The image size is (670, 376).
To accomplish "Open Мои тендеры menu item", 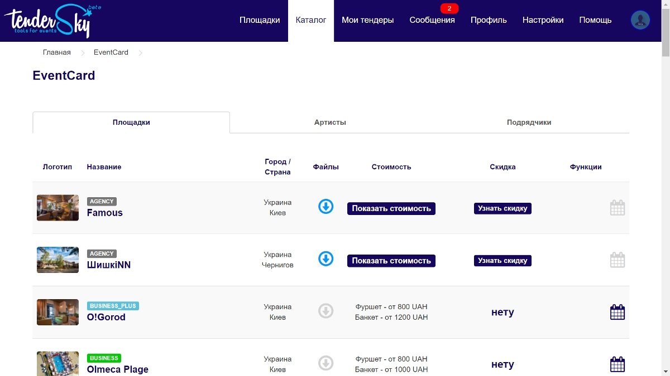I will tap(367, 20).
